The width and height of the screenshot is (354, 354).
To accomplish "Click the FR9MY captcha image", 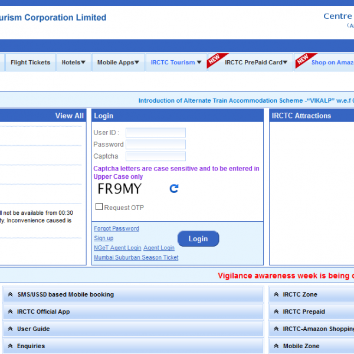I will pyautogui.click(x=120, y=189).
